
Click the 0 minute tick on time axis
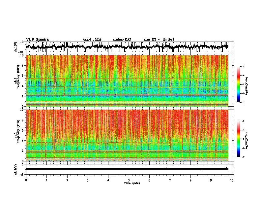(26, 180)
